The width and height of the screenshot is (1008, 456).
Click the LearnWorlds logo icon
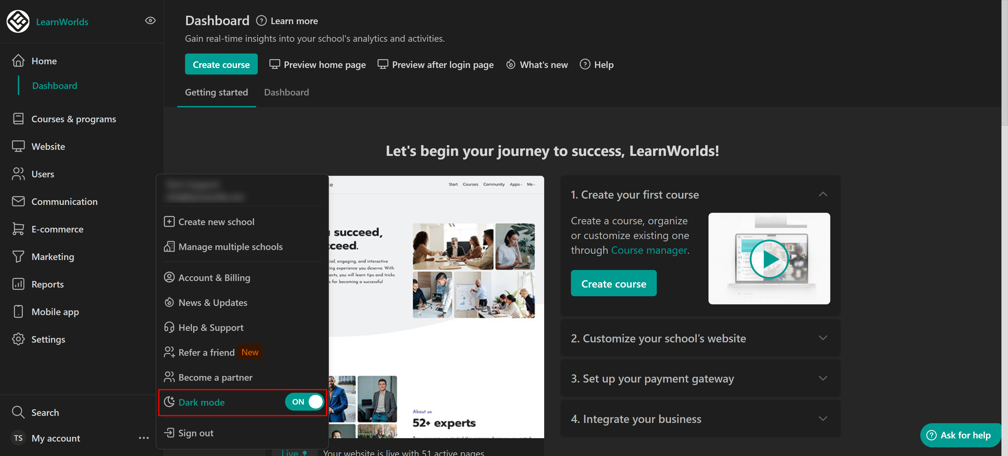point(18,22)
